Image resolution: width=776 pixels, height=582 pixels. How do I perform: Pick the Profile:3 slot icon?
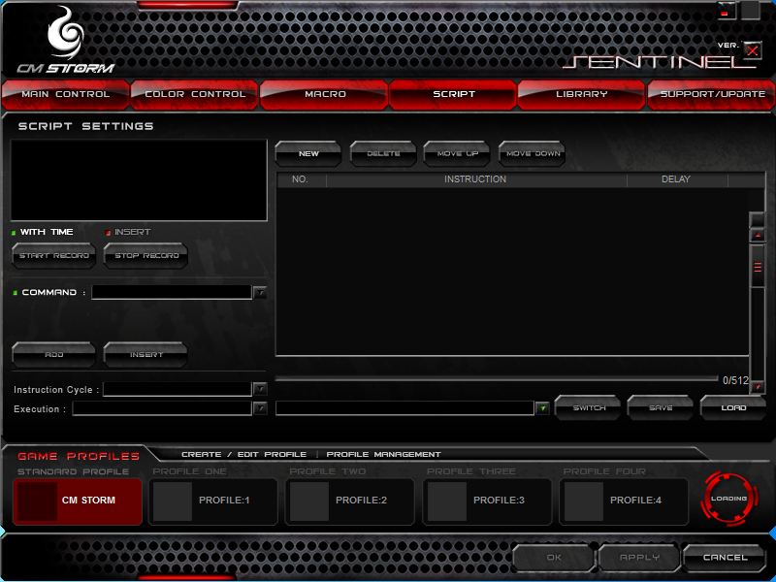(x=447, y=501)
